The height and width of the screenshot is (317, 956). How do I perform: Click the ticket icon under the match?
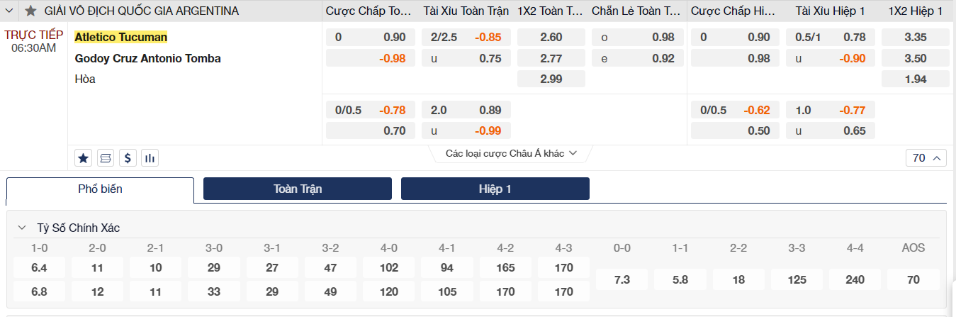click(x=106, y=157)
